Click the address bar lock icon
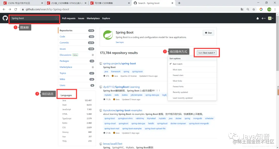This screenshot has height=149, width=279. pyautogui.click(x=23, y=9)
